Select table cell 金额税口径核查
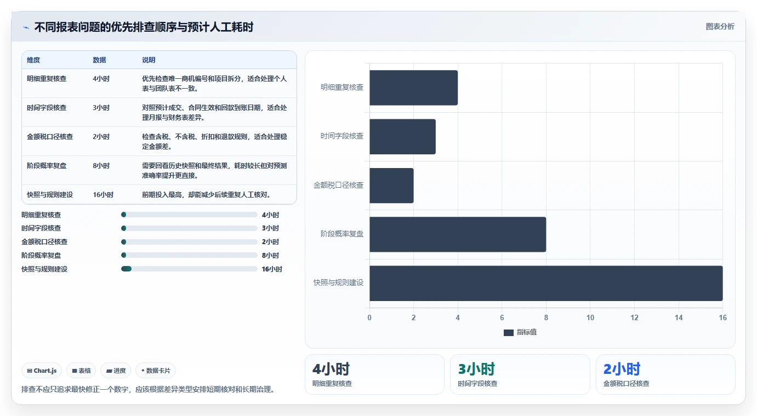Image resolution: width=757 pixels, height=416 pixels. 50,137
